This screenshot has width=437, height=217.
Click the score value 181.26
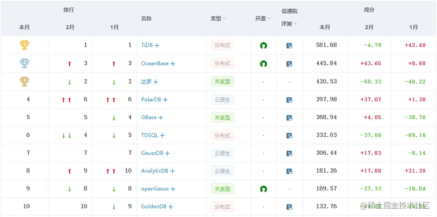coord(327,170)
